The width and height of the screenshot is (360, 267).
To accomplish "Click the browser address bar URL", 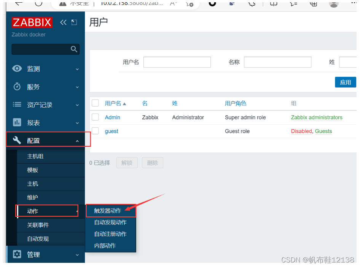I will click(x=132, y=3).
